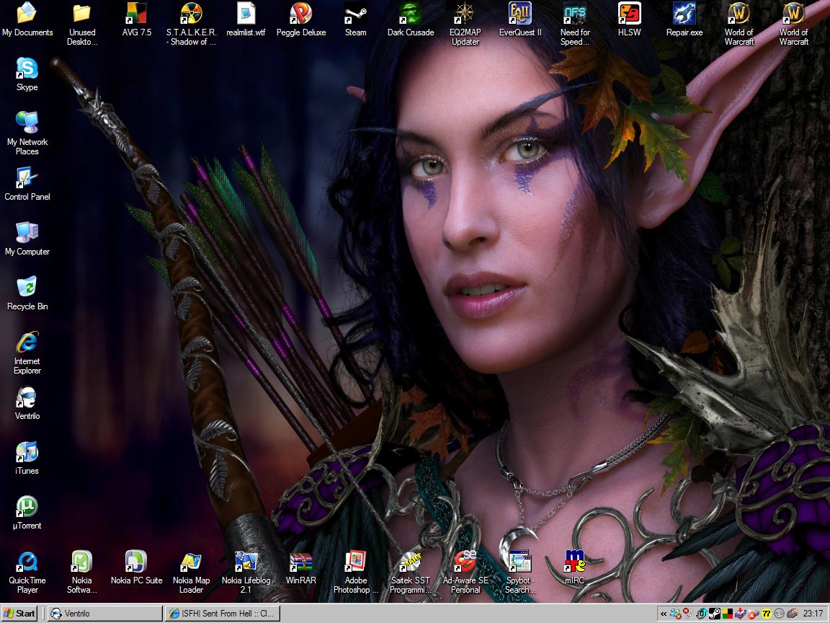Viewport: 830px width, 623px height.
Task: Select the WinRAR desktop icon
Action: click(x=300, y=567)
